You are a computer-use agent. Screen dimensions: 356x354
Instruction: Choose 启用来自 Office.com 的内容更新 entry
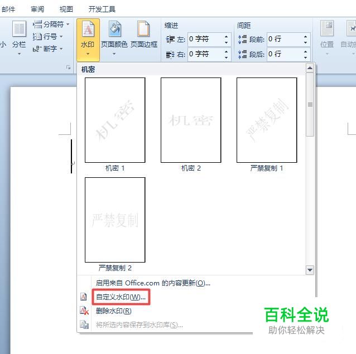coord(153,283)
